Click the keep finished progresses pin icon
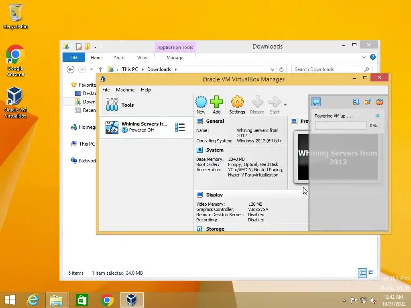The image size is (411, 308). (x=368, y=102)
